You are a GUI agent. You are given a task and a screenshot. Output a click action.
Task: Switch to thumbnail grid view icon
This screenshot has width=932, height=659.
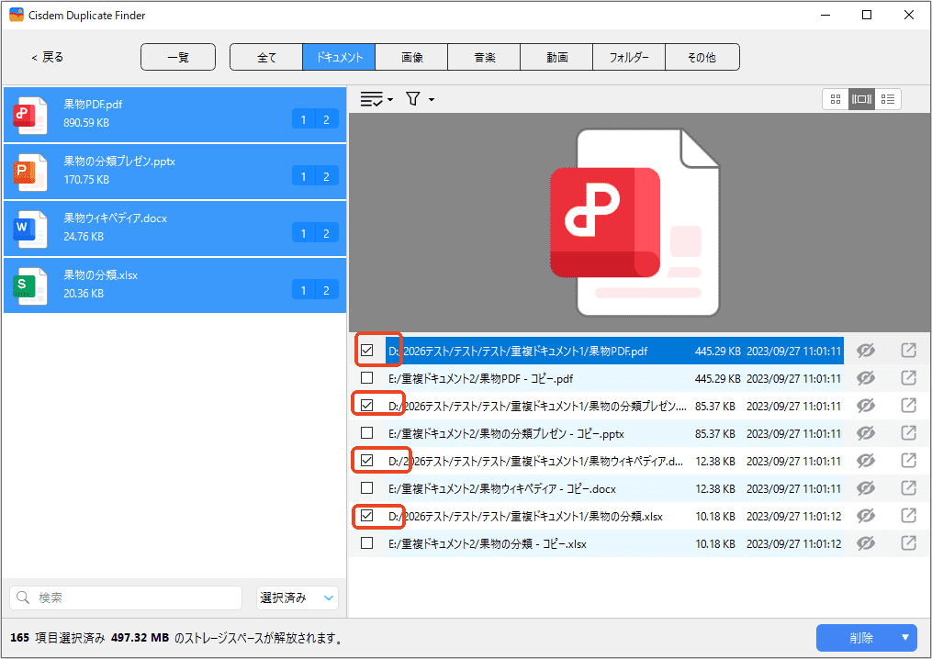point(835,99)
